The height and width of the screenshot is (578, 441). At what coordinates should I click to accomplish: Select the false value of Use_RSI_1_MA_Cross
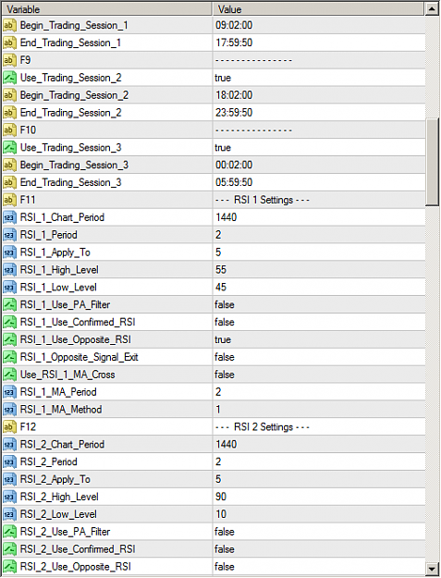point(225,375)
